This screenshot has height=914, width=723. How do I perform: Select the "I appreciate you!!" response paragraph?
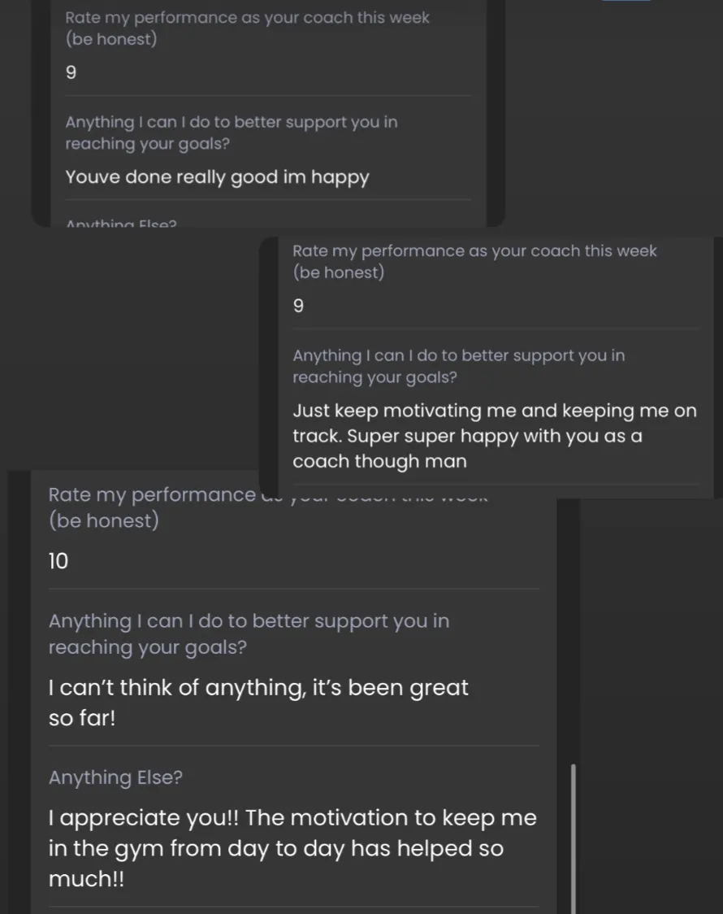tap(292, 848)
